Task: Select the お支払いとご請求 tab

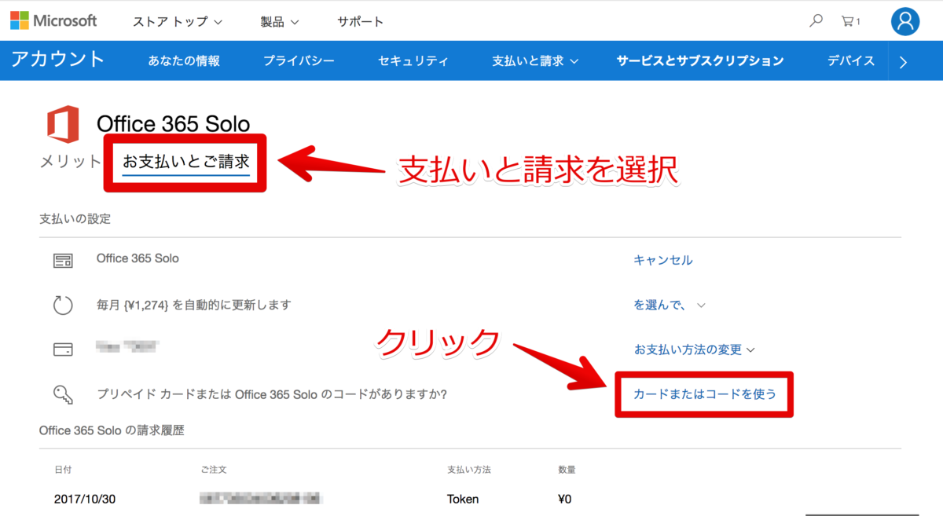Action: pos(186,162)
